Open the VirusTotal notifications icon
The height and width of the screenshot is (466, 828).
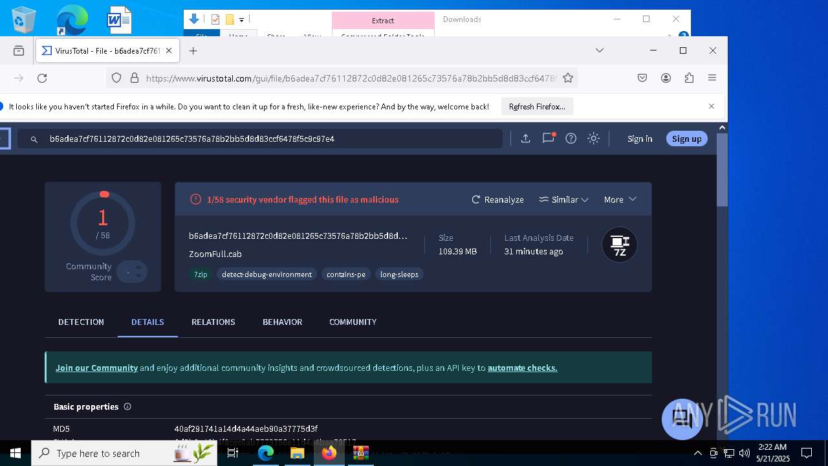coord(549,138)
